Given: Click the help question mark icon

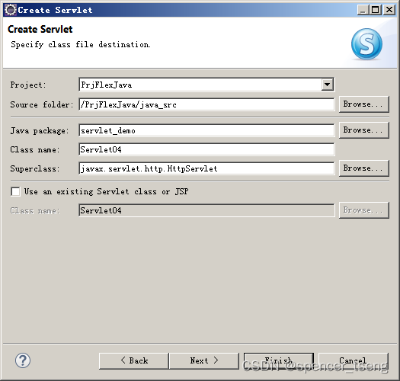Looking at the screenshot, I should point(23,360).
